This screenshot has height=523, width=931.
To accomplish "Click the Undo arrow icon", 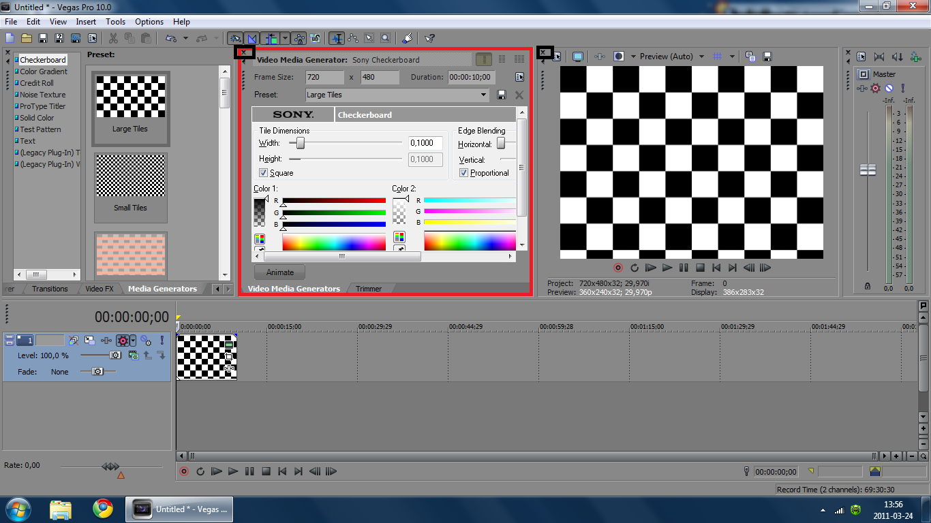I will click(x=170, y=38).
